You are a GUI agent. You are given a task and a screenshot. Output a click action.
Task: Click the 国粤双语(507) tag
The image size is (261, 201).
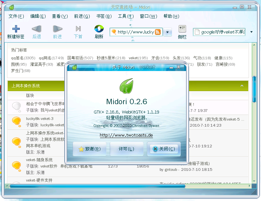click(x=80, y=58)
